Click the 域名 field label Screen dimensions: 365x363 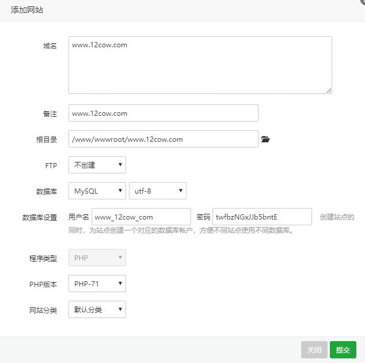coord(50,46)
